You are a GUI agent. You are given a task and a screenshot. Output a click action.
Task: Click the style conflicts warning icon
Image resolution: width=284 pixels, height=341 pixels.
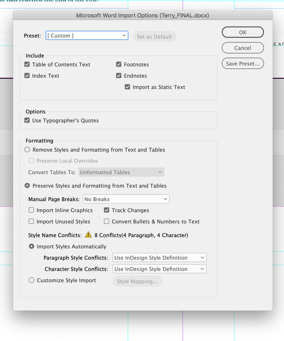pos(88,235)
